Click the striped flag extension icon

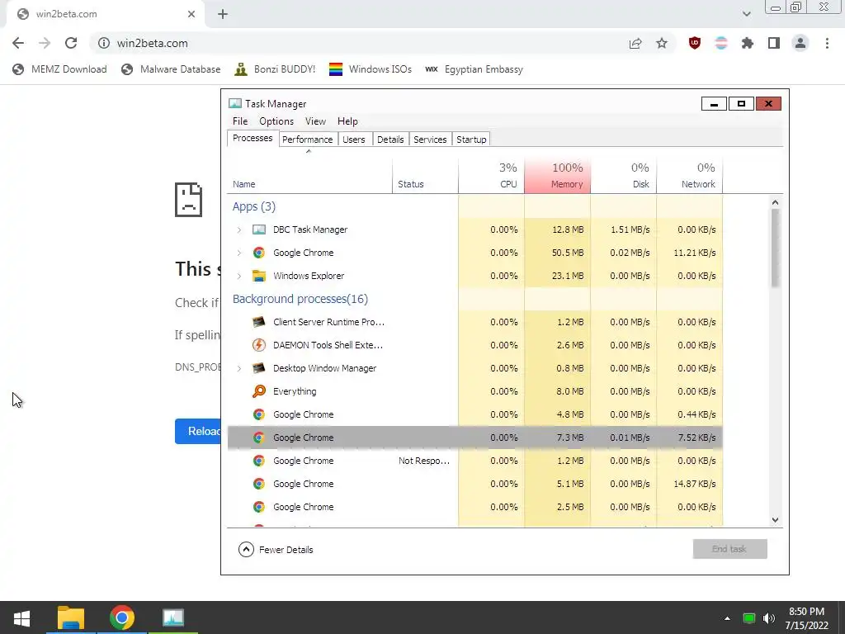click(x=721, y=43)
